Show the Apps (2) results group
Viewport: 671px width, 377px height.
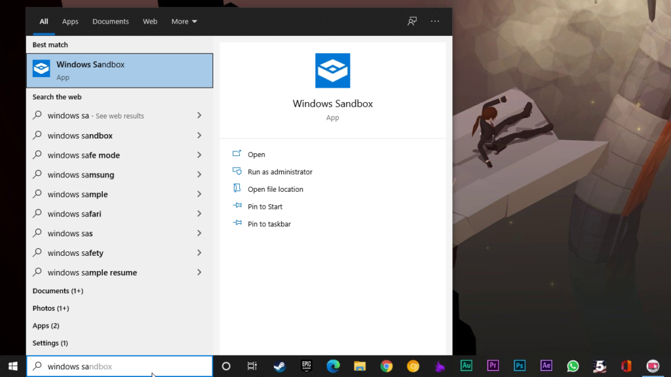(46, 326)
